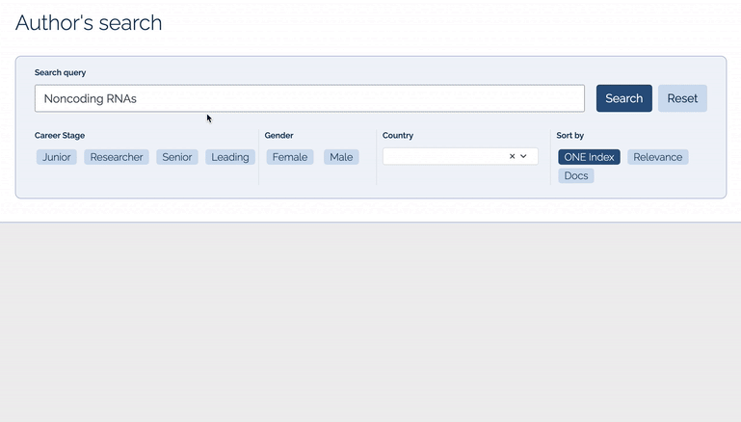Click into the Noncoding RNAs search field
741x422 pixels.
309,98
